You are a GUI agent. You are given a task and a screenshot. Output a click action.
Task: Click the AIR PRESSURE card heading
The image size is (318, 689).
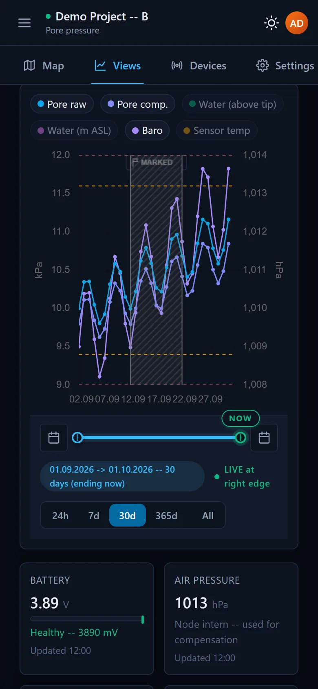(207, 580)
